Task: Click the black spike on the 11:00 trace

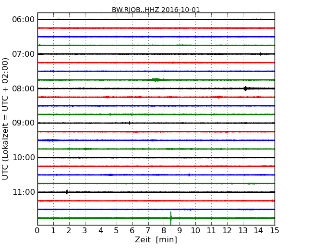Action: (x=67, y=192)
